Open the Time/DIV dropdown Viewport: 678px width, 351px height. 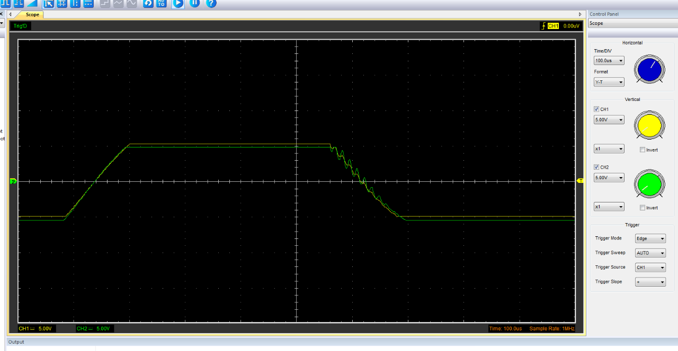point(608,60)
